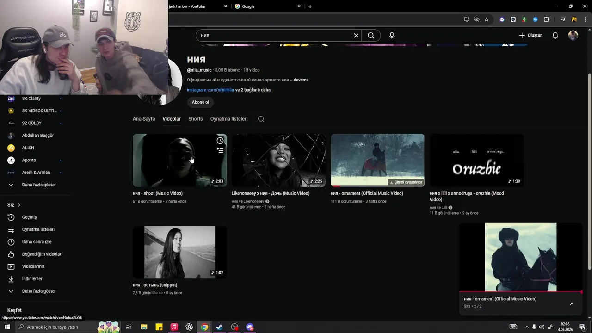Click the Oluştur create button
Screen dimensions: 592x333
[x=530, y=35]
